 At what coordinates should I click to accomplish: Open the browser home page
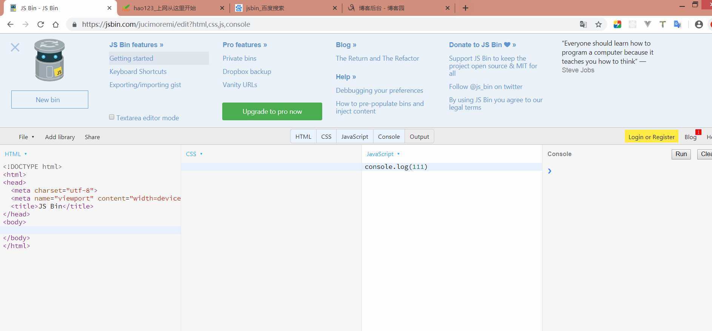pos(55,25)
